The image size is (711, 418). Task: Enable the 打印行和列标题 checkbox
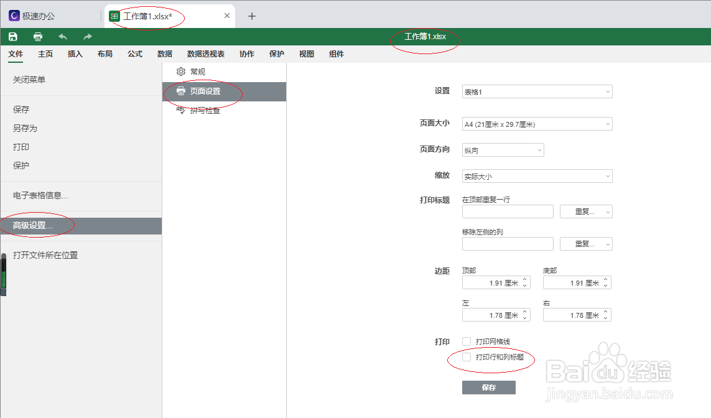(466, 357)
